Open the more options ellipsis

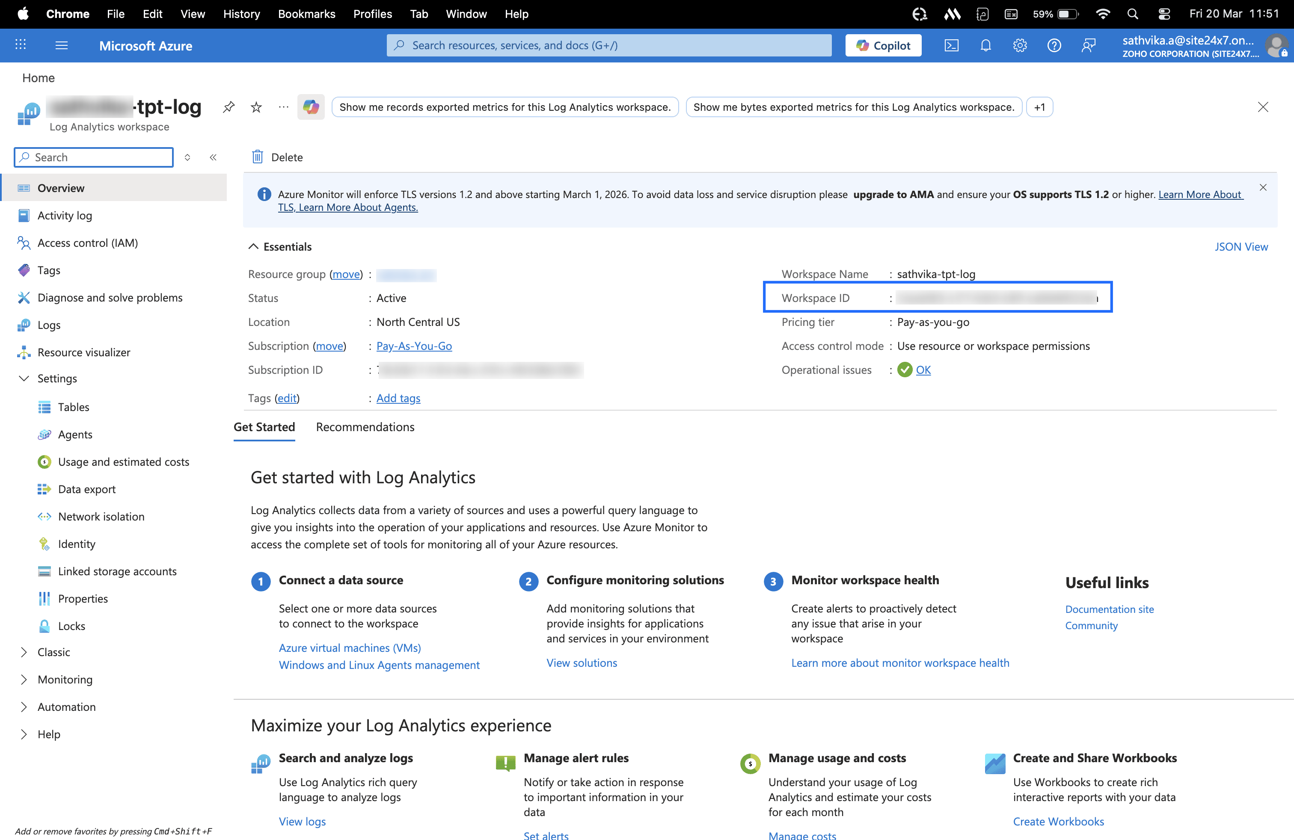point(283,107)
